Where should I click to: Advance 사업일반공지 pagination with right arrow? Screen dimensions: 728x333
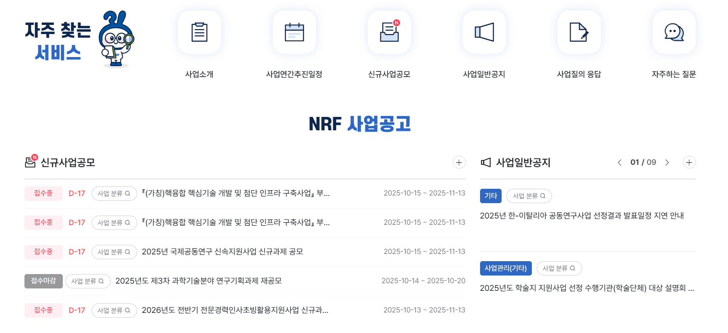pos(667,162)
